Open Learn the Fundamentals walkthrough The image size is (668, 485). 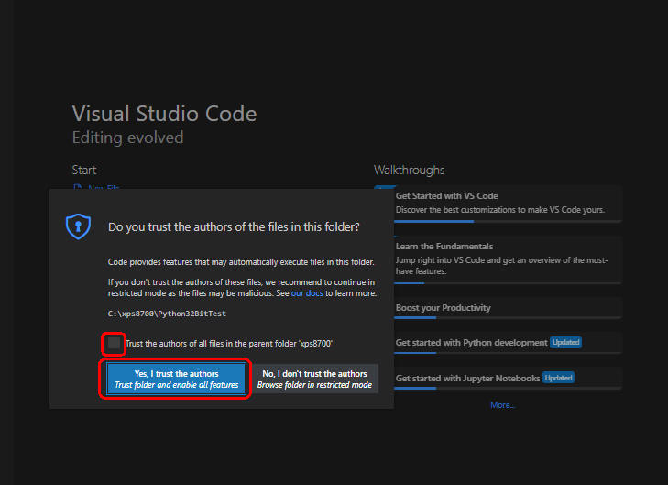[508, 260]
